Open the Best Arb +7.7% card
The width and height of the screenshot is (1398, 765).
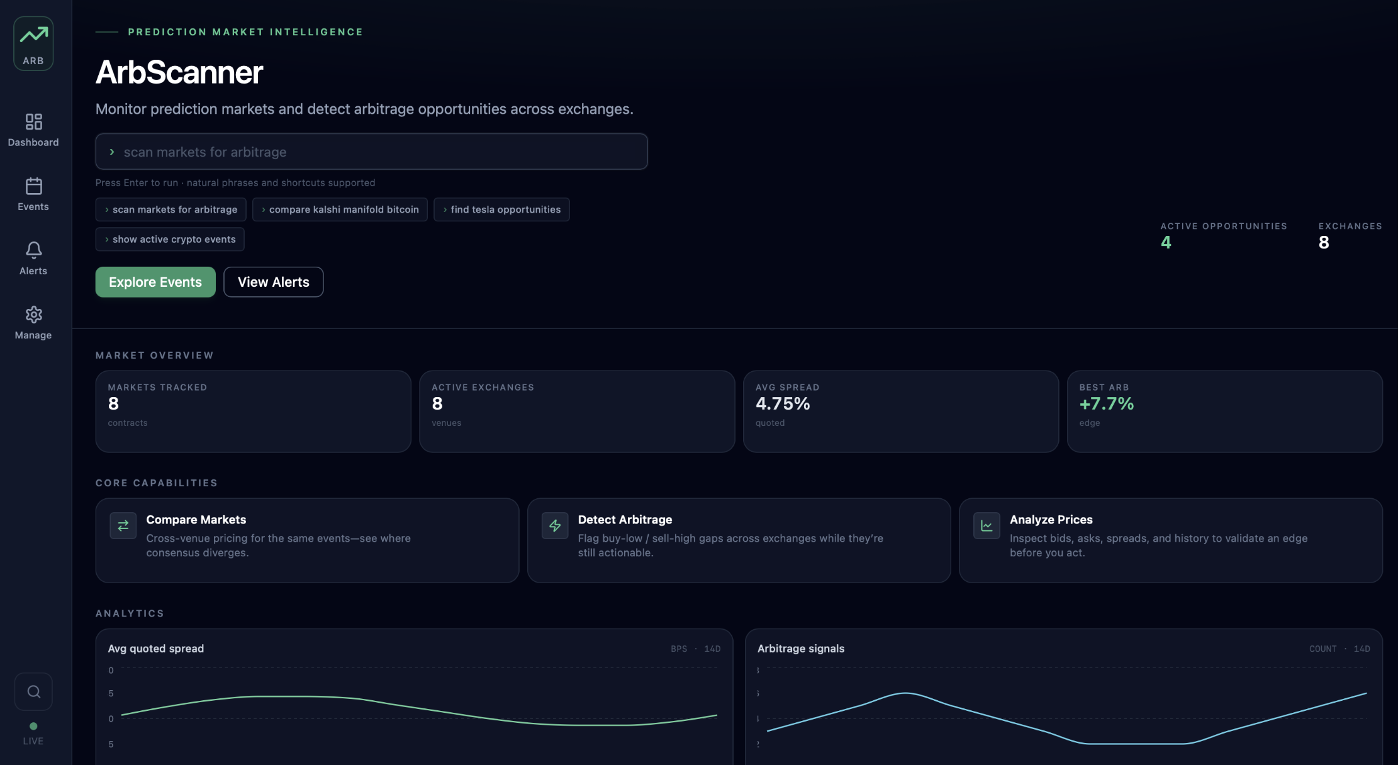(x=1224, y=411)
